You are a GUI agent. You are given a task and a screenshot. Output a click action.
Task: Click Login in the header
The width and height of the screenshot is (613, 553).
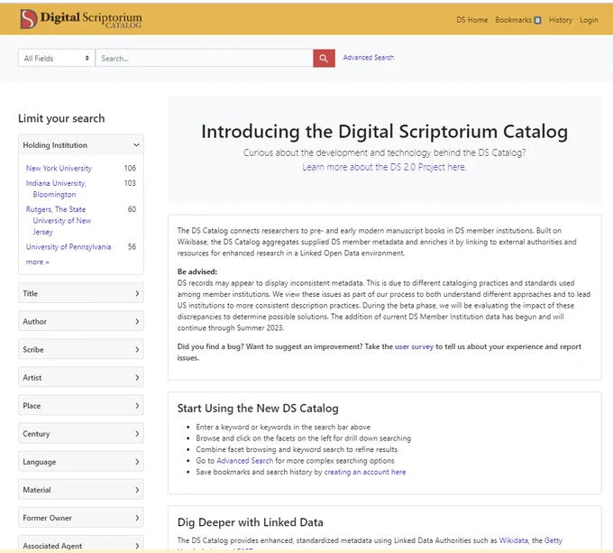(589, 20)
